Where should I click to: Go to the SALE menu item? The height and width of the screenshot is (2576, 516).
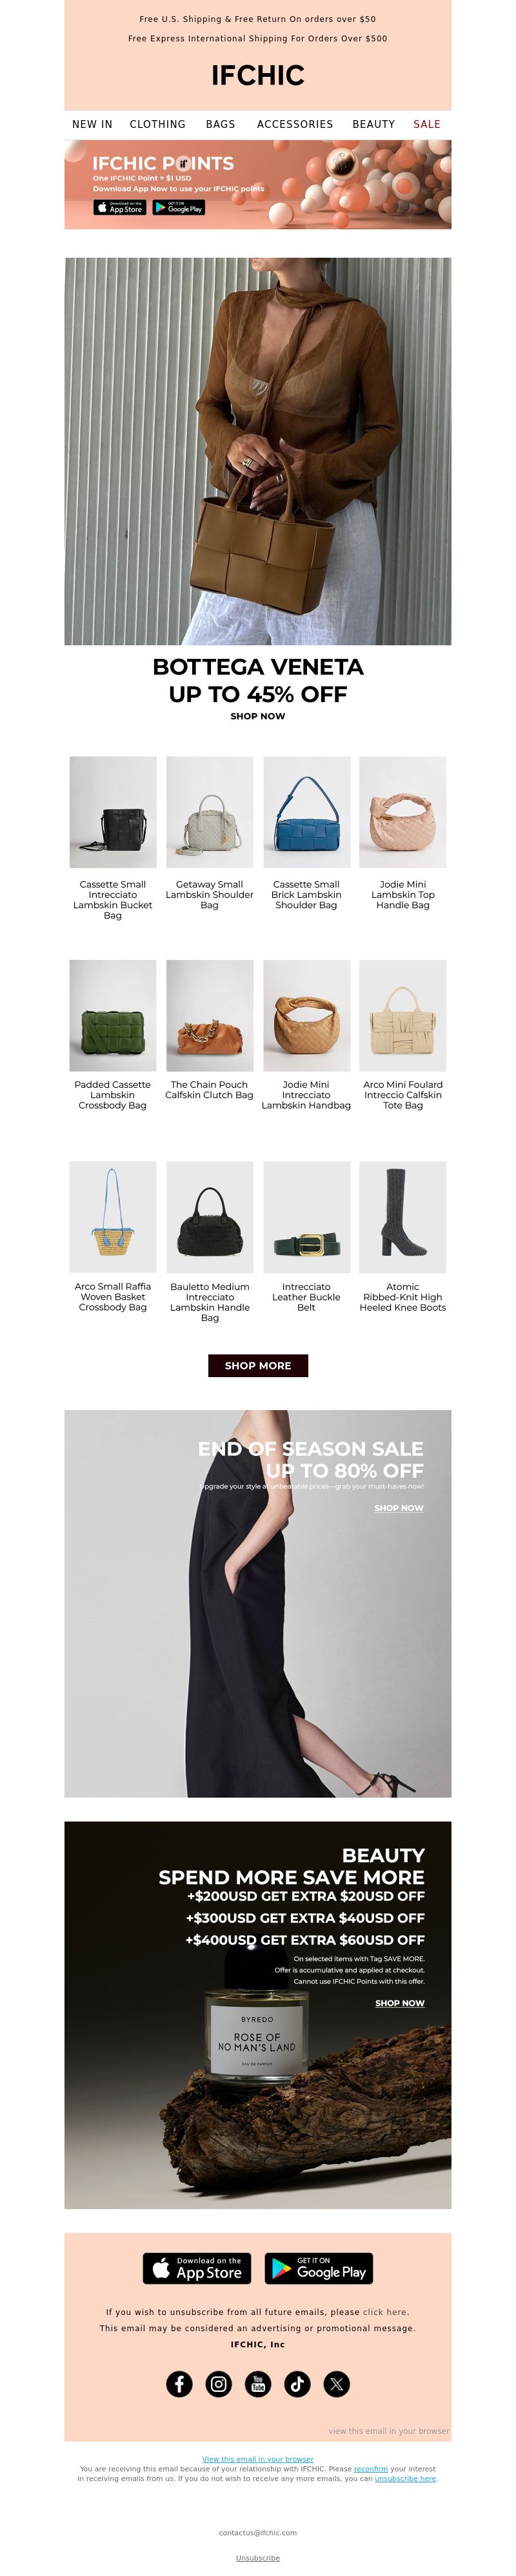coord(427,124)
